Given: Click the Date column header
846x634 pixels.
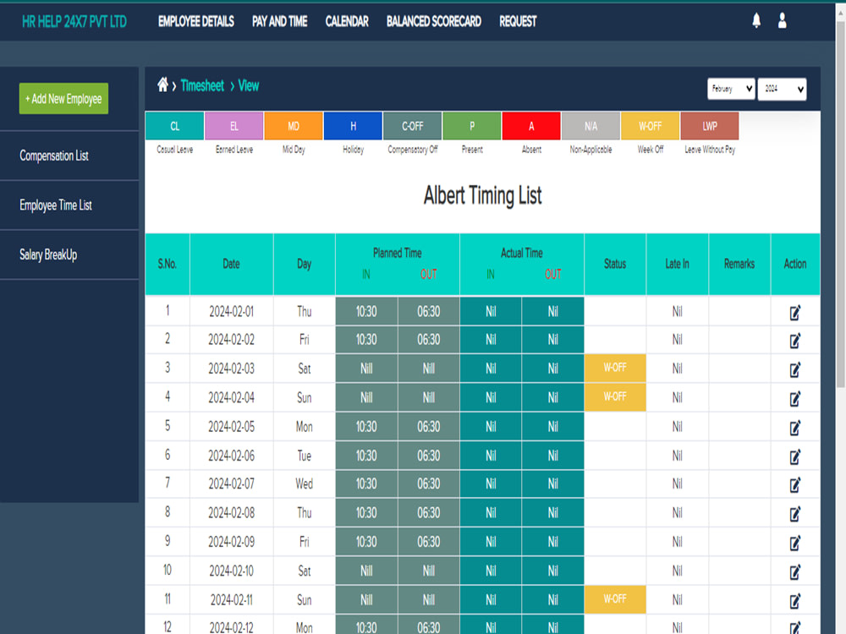Looking at the screenshot, I should pyautogui.click(x=232, y=264).
